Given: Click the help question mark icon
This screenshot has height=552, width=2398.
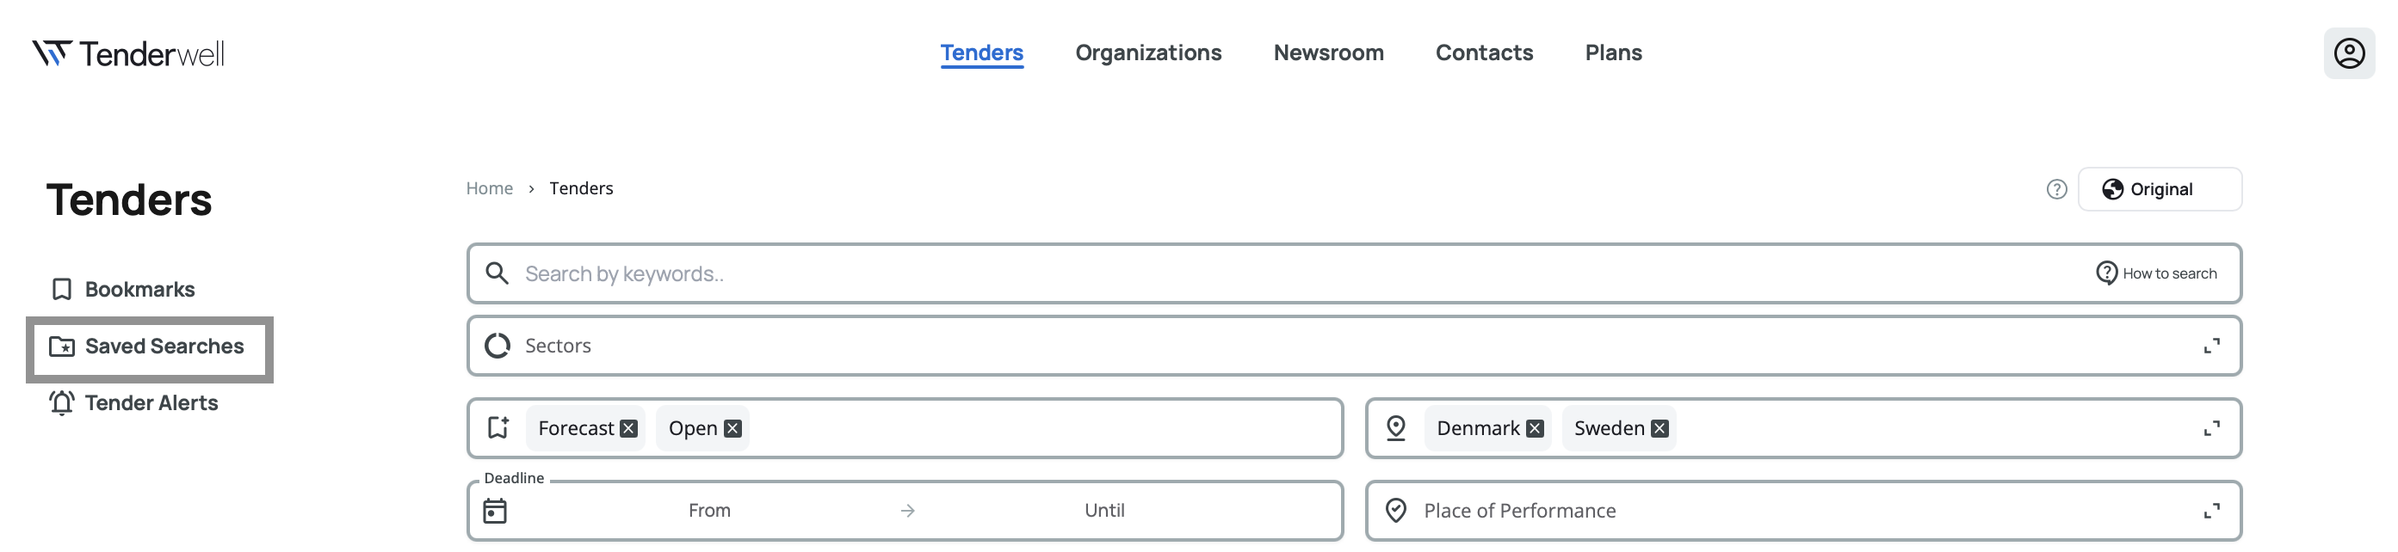Looking at the screenshot, I should (x=2056, y=189).
